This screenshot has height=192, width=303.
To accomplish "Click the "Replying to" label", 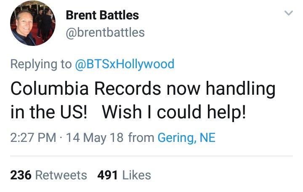I will (x=41, y=64).
